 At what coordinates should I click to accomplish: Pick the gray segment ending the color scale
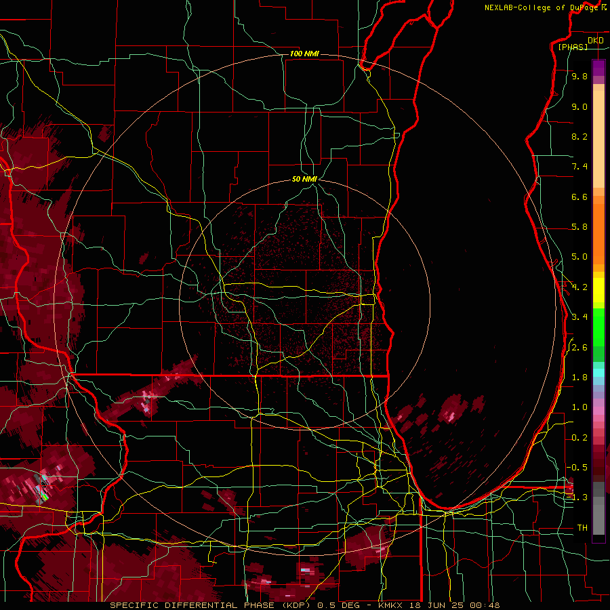[598, 520]
